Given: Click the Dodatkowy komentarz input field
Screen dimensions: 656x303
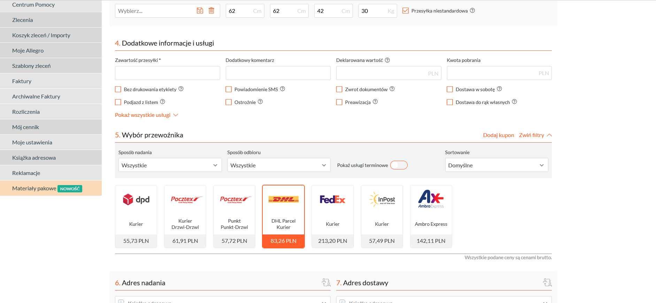Looking at the screenshot, I should [278, 73].
